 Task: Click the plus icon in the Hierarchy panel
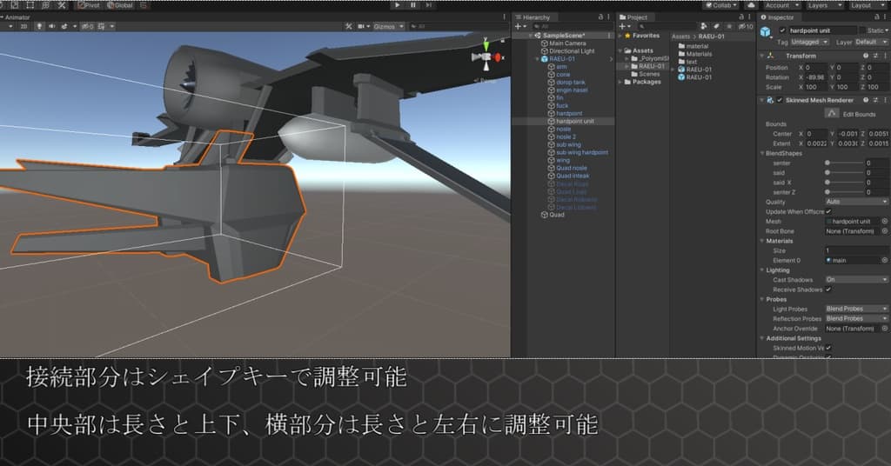(x=518, y=27)
